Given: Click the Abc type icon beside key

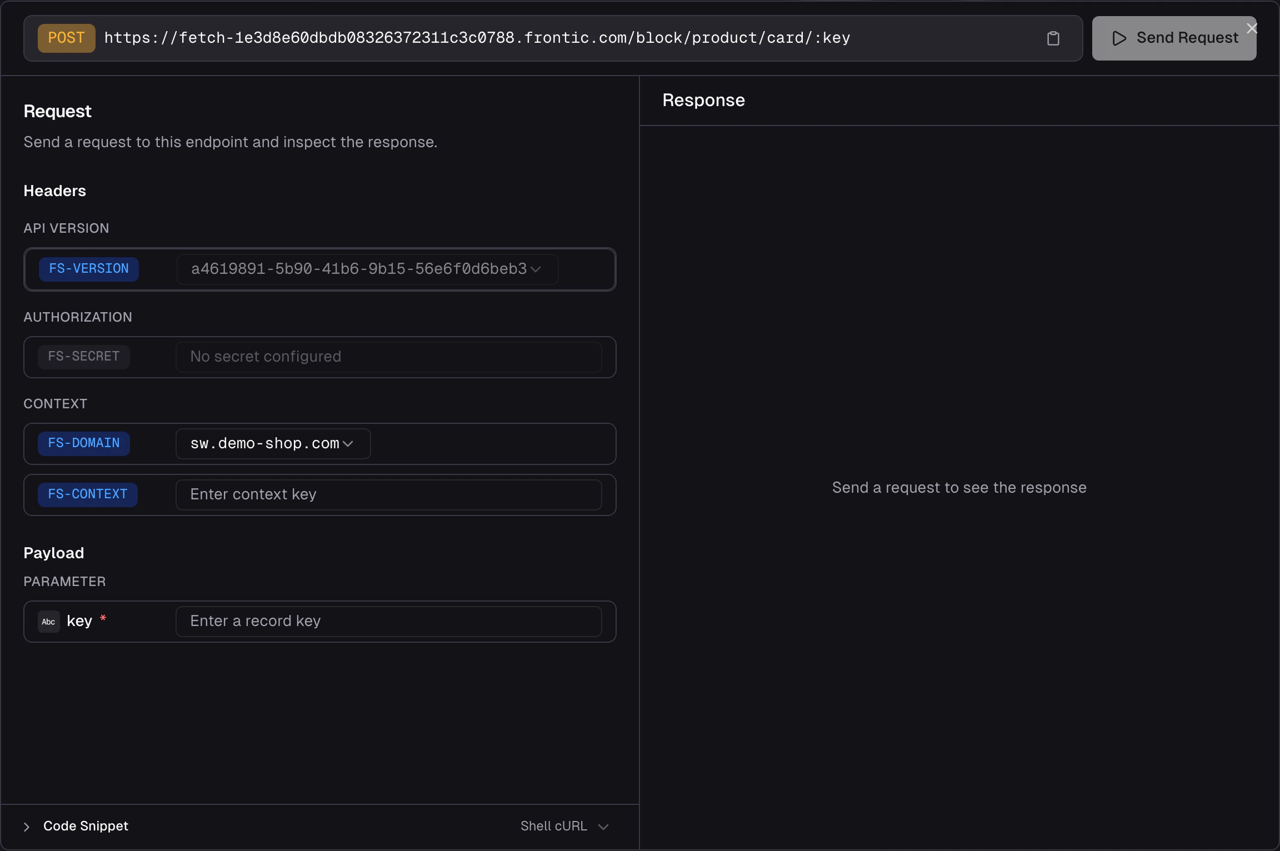Looking at the screenshot, I should (48, 622).
